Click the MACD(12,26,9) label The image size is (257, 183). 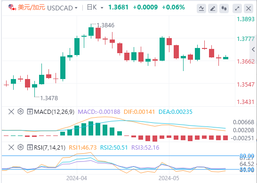tap(54, 112)
